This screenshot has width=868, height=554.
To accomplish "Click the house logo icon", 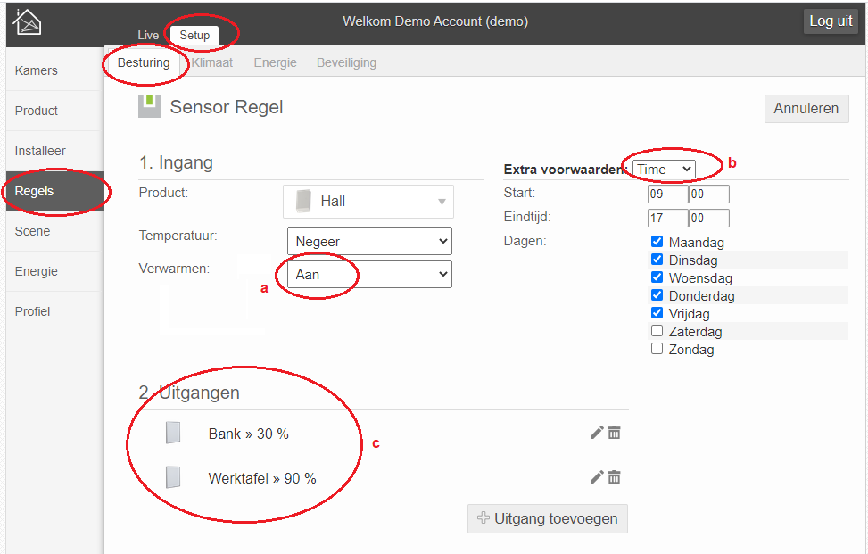I will tap(27, 22).
